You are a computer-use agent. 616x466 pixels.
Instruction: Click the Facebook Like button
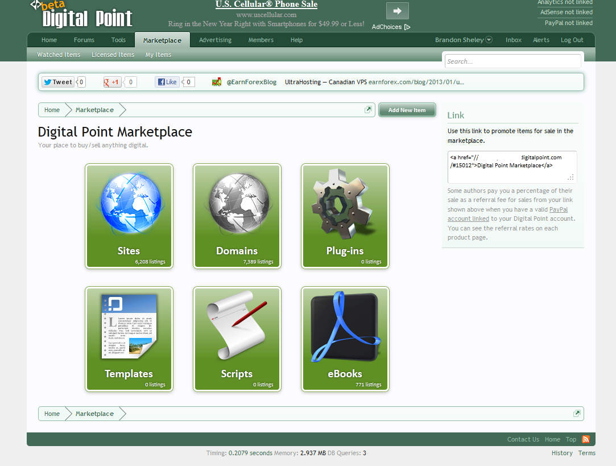point(167,82)
